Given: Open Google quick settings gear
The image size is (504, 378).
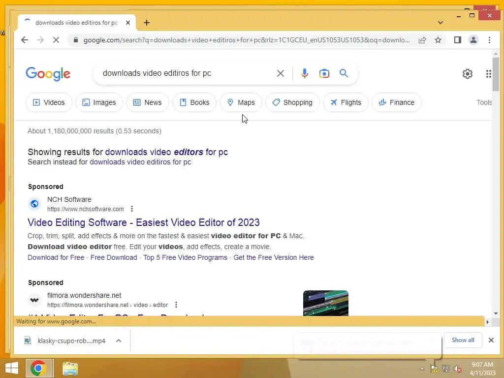Looking at the screenshot, I should tap(468, 74).
